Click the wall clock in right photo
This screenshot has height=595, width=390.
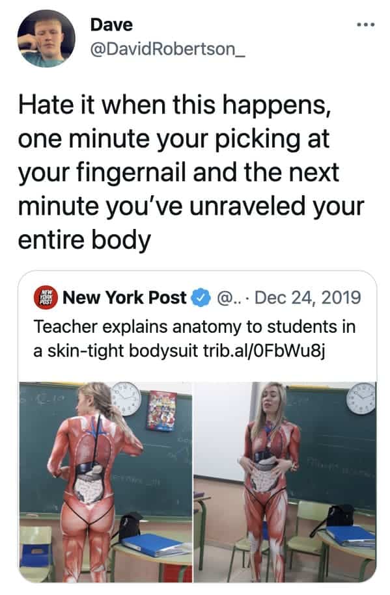click(x=361, y=398)
